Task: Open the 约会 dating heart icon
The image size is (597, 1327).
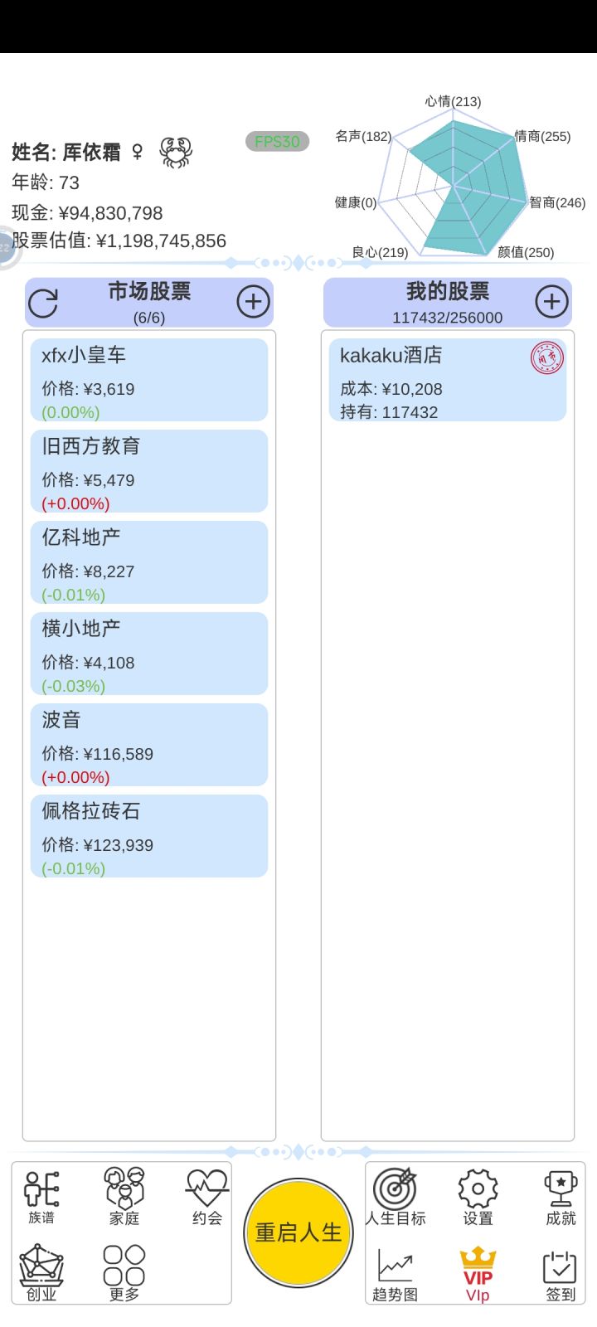Action: click(206, 1197)
